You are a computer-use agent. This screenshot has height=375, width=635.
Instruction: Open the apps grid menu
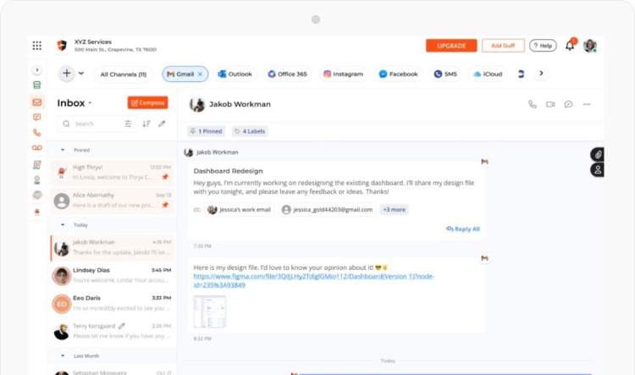pyautogui.click(x=36, y=46)
